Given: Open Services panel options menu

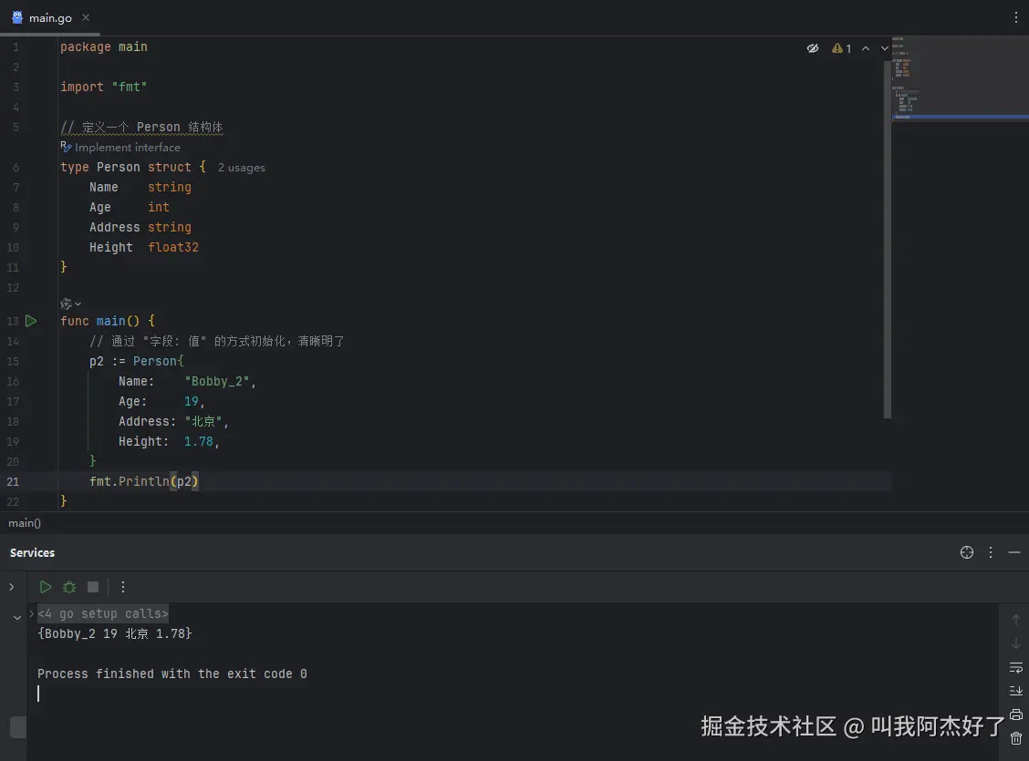Looking at the screenshot, I should [991, 552].
